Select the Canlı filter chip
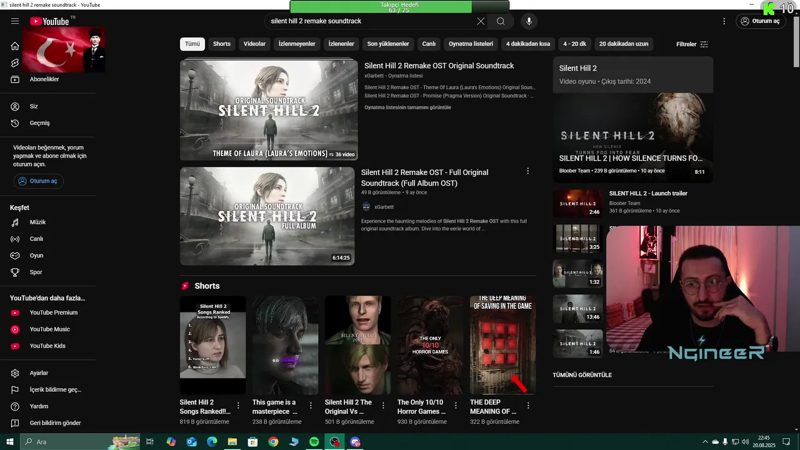The height and width of the screenshot is (450, 800). tap(429, 44)
